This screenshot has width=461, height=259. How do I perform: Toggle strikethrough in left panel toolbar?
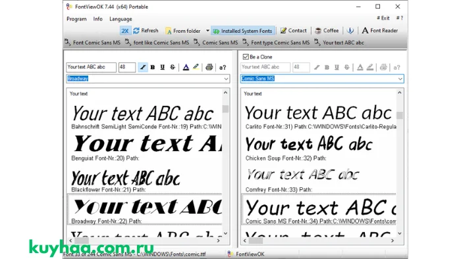click(173, 67)
